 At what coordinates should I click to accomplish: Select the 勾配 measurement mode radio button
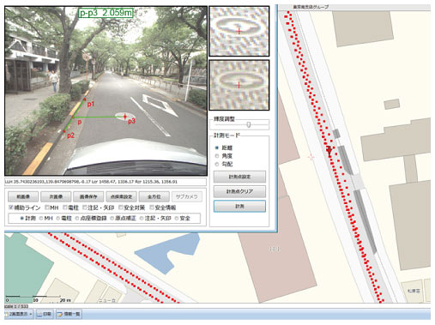[217, 164]
